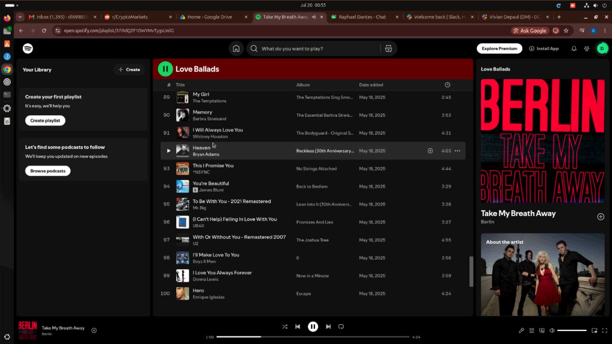The height and width of the screenshot is (344, 612).
Task: Open the Chrome three-dot menu
Action: coord(605,31)
